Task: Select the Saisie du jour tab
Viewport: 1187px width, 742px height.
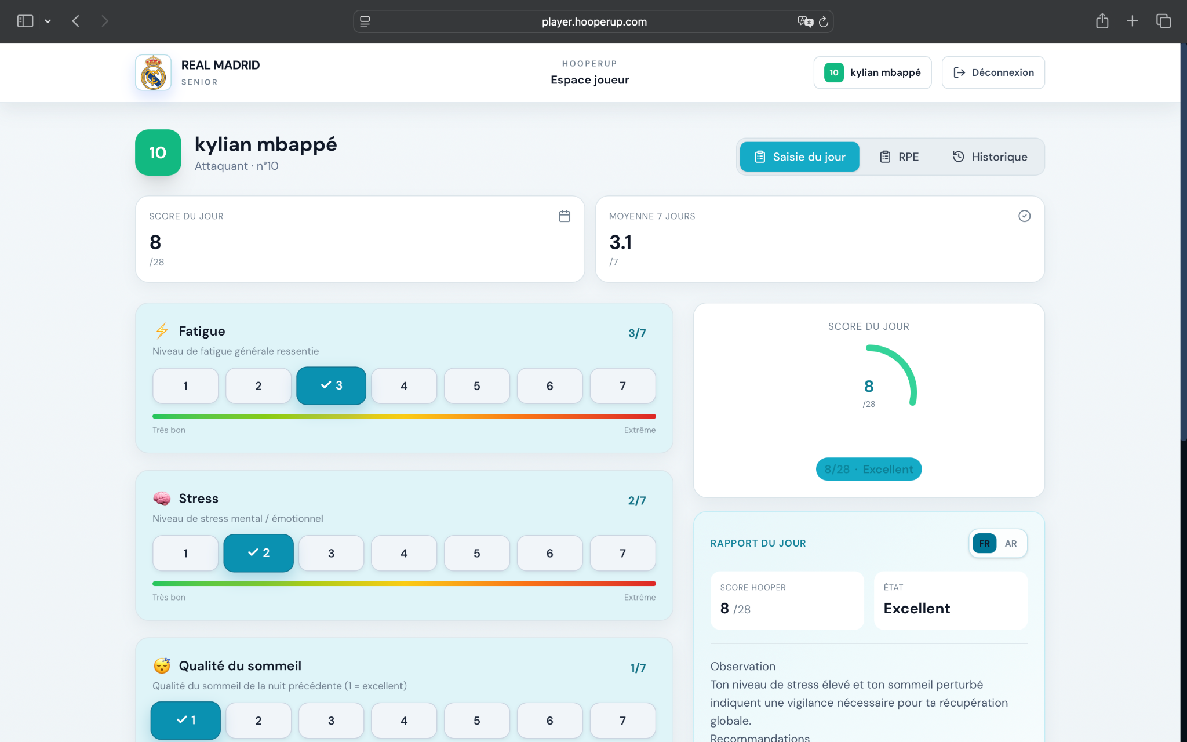Action: coord(799,157)
